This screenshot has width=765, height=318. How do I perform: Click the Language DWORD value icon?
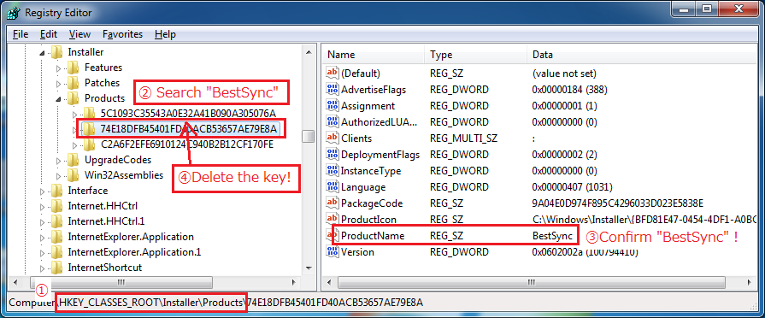coord(332,187)
